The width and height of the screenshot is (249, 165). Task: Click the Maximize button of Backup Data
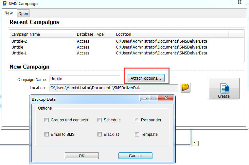click(x=153, y=98)
